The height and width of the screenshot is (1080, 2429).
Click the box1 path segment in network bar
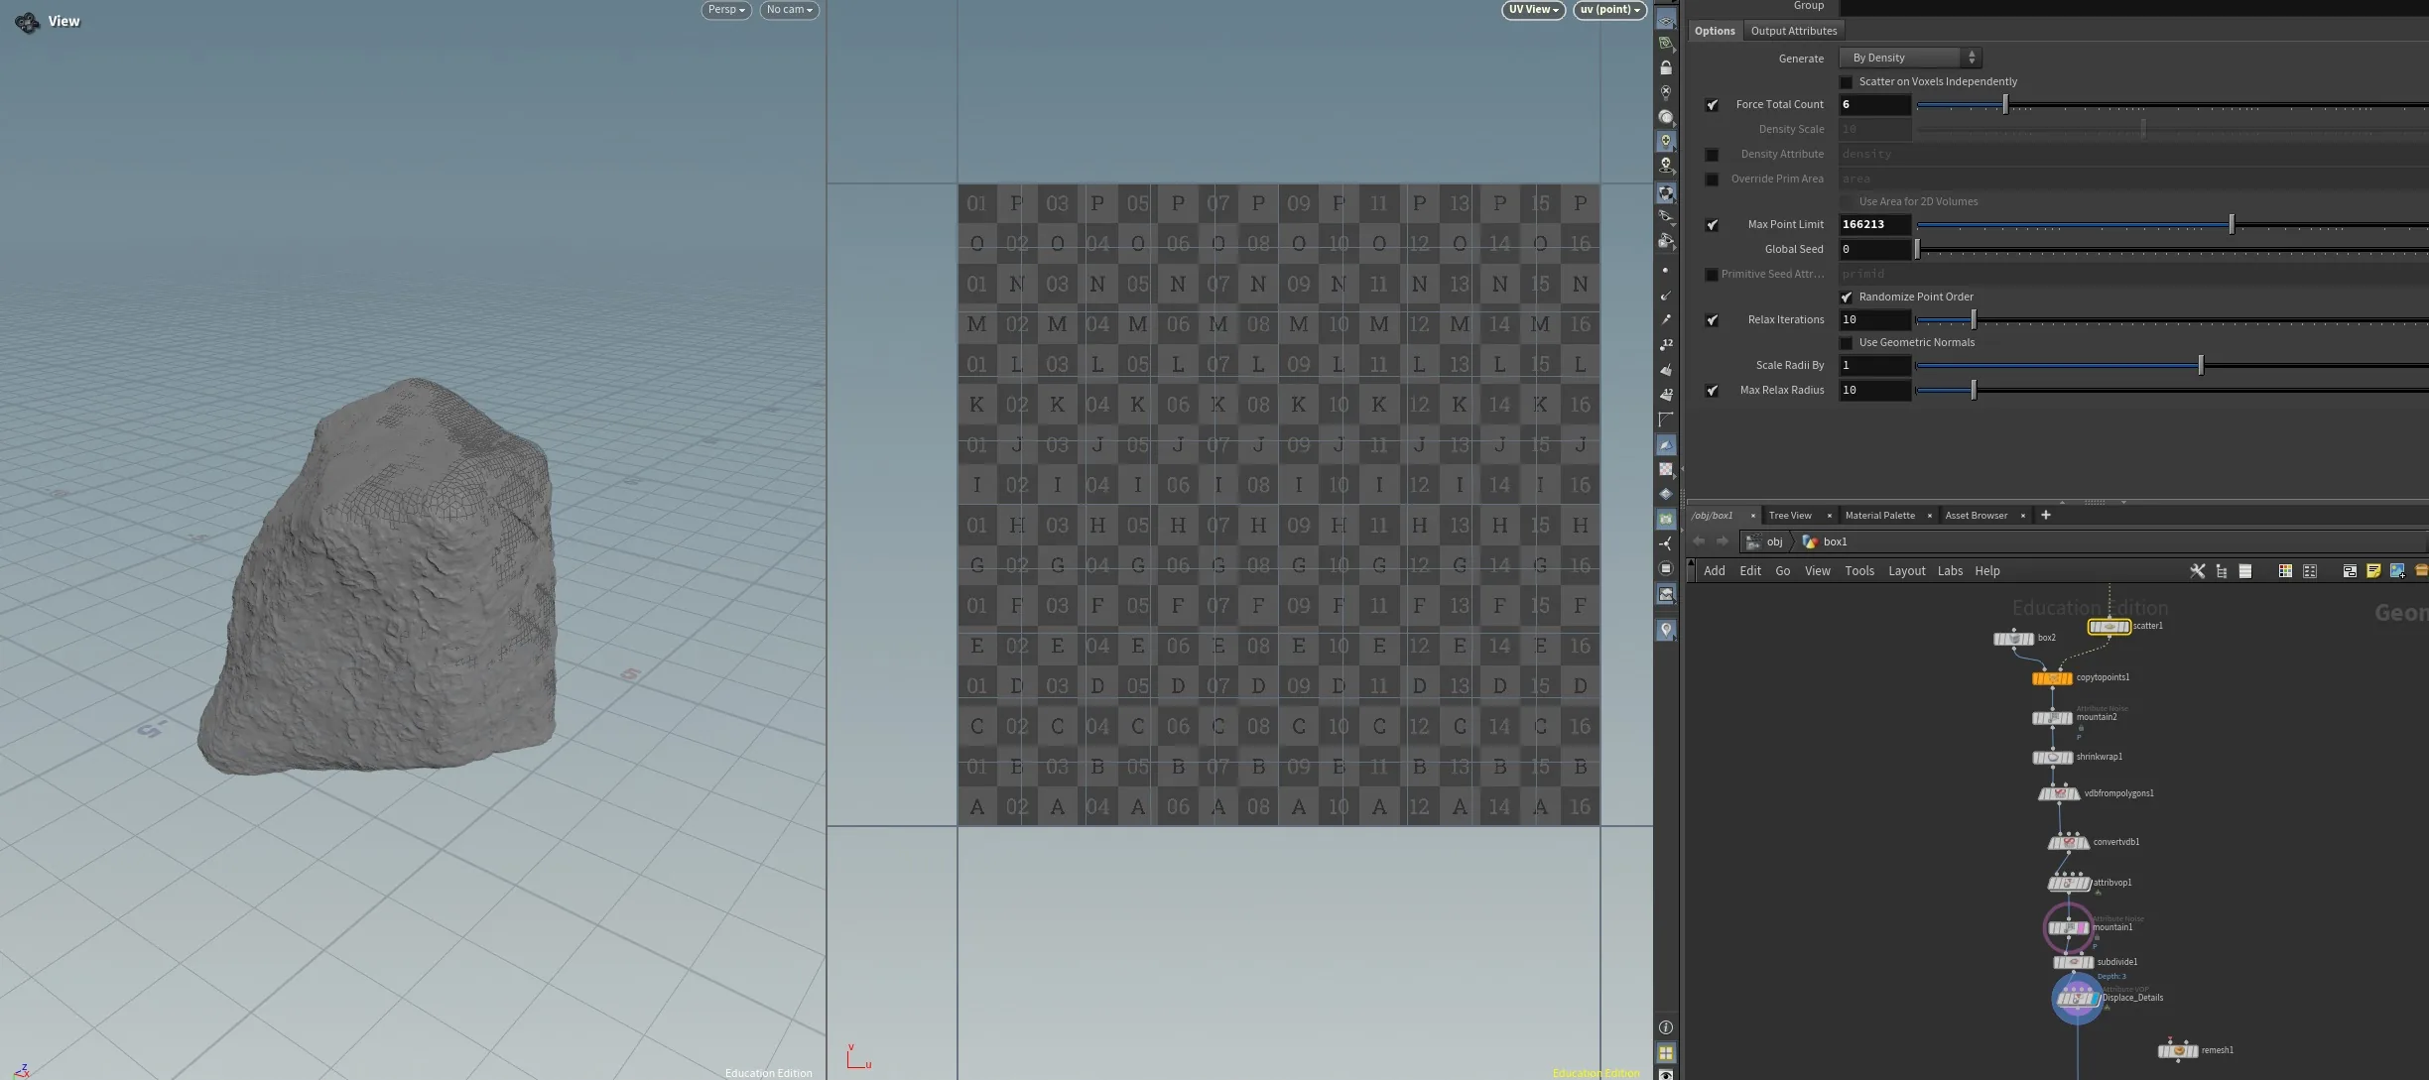pyautogui.click(x=1825, y=541)
